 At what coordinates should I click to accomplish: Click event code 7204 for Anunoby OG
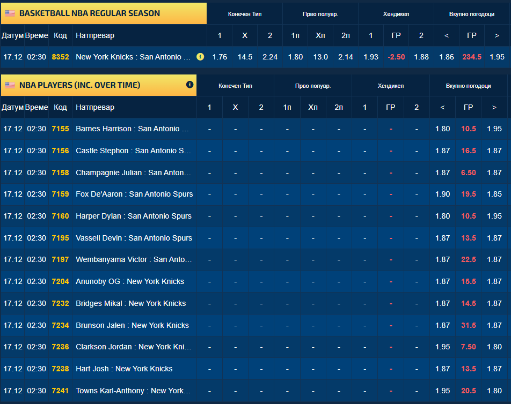60,281
